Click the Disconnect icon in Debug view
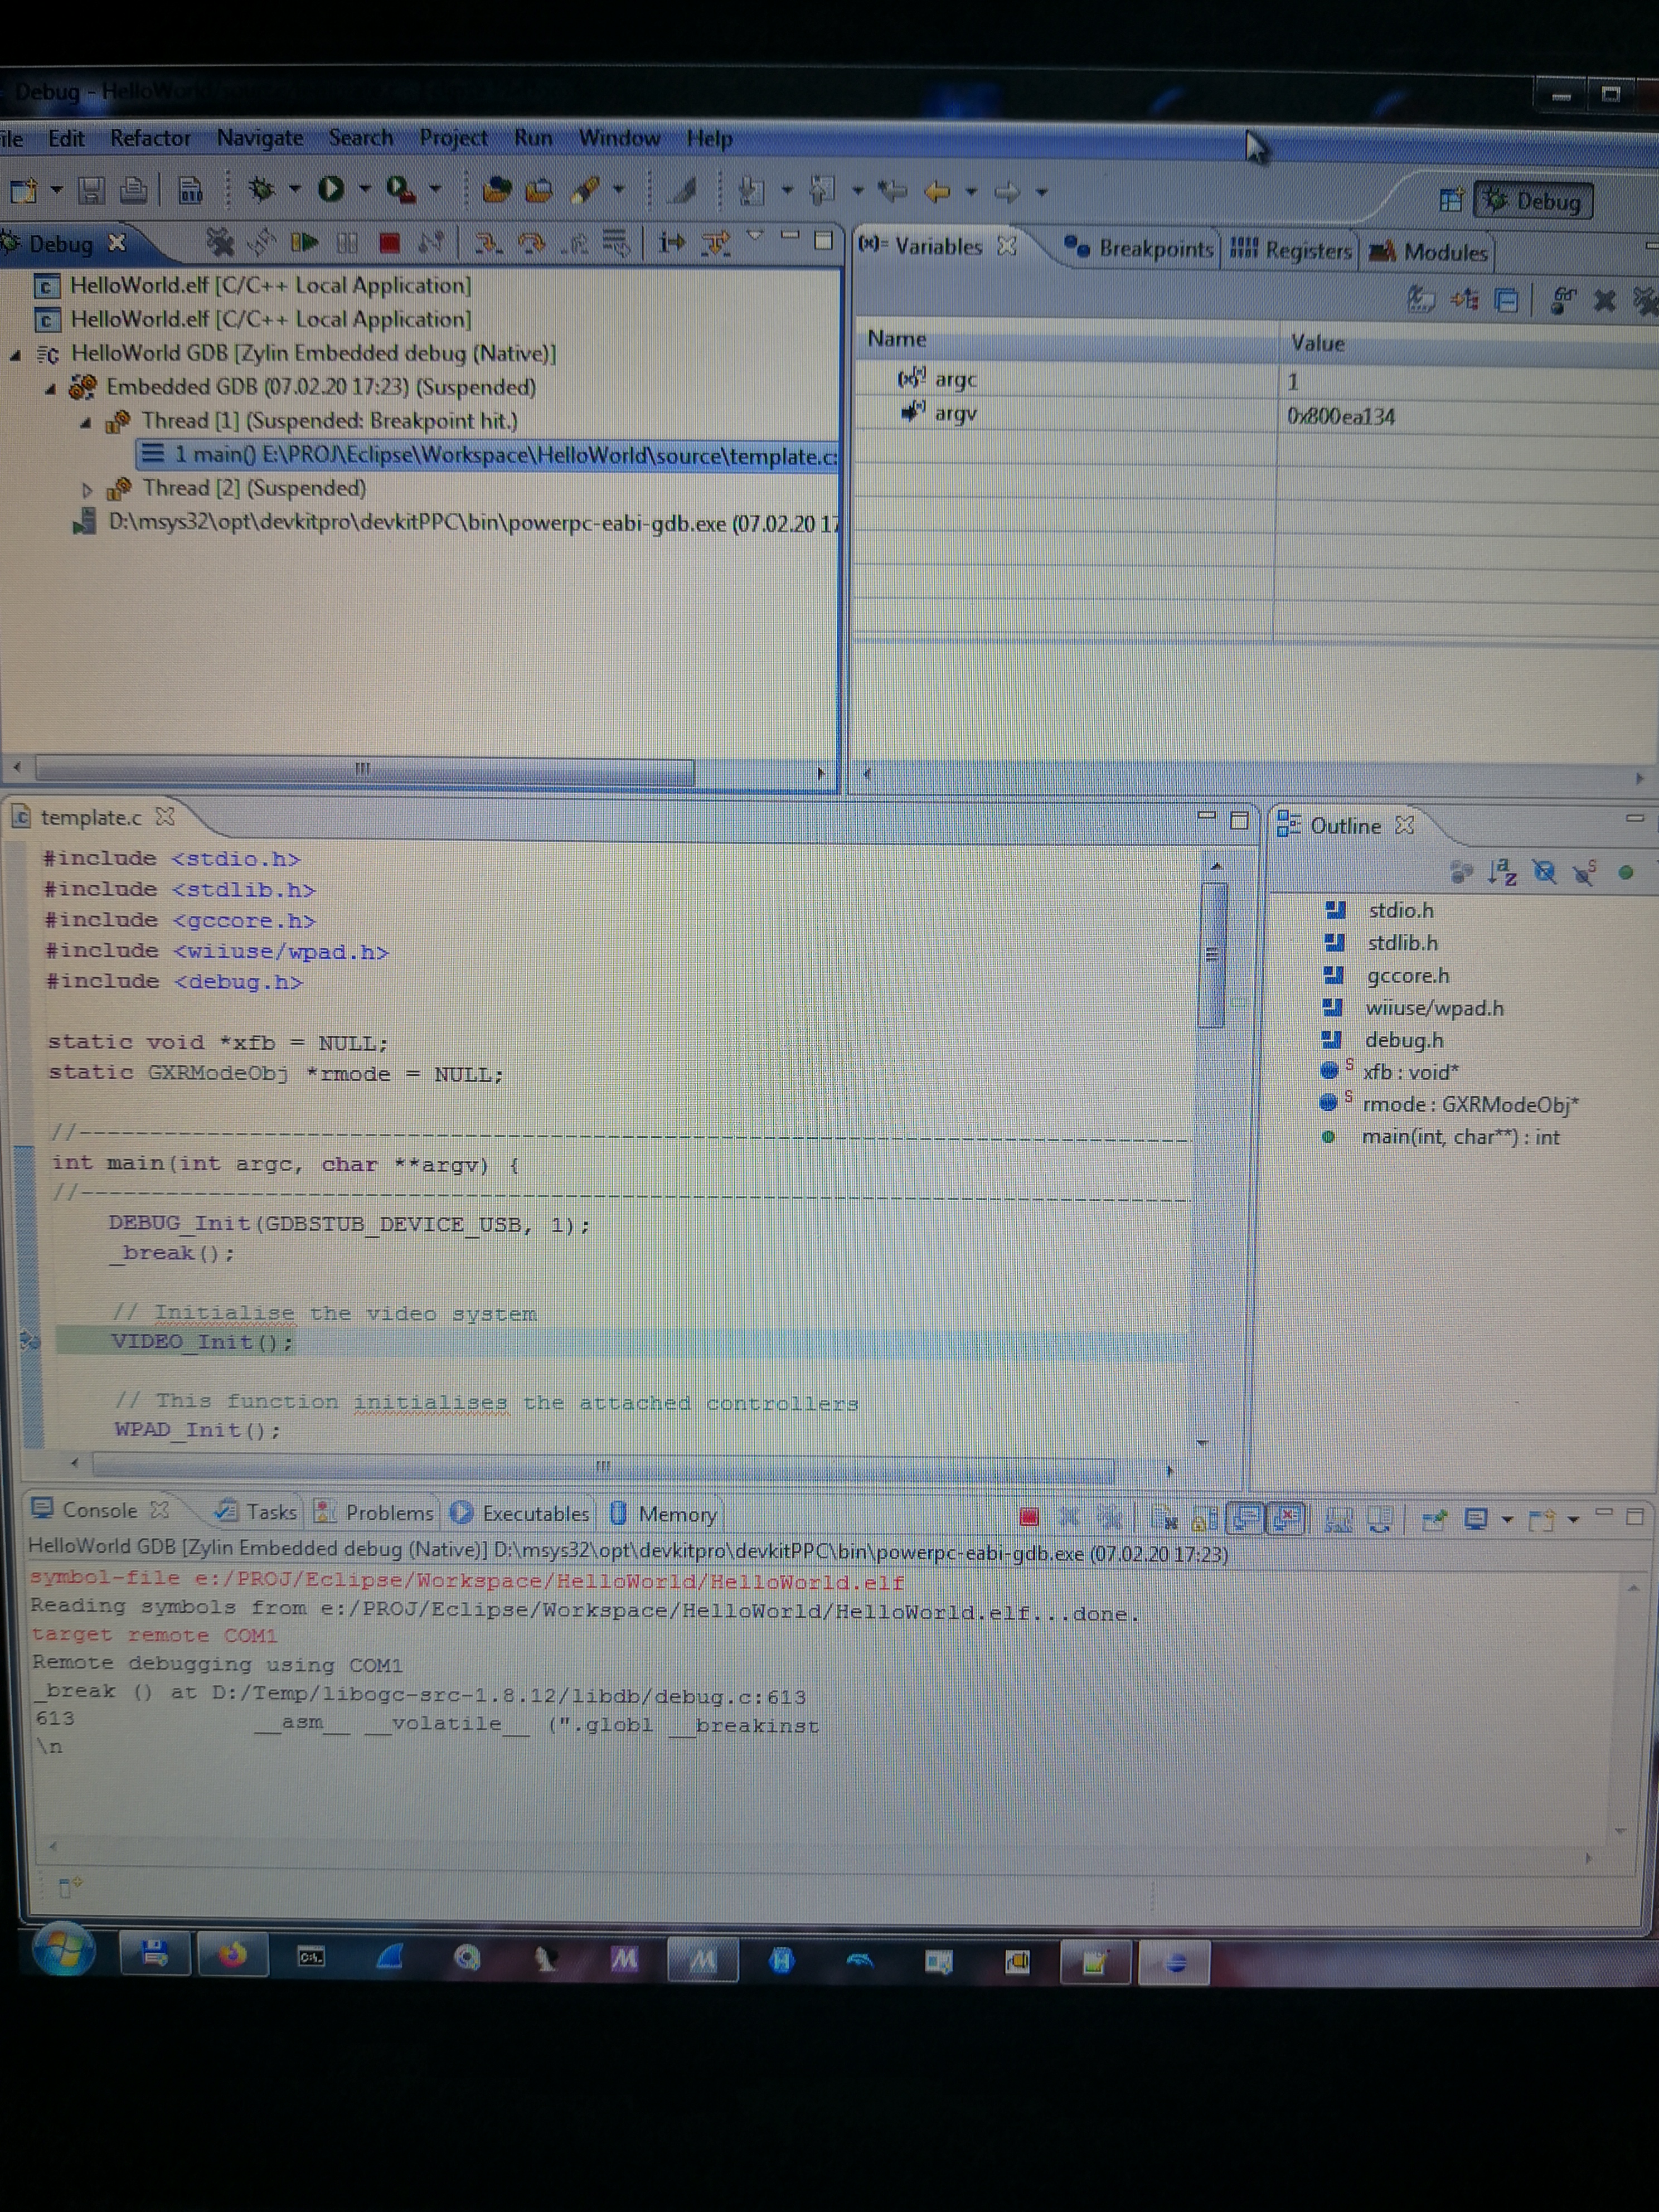Image resolution: width=1659 pixels, height=2212 pixels. click(x=432, y=242)
